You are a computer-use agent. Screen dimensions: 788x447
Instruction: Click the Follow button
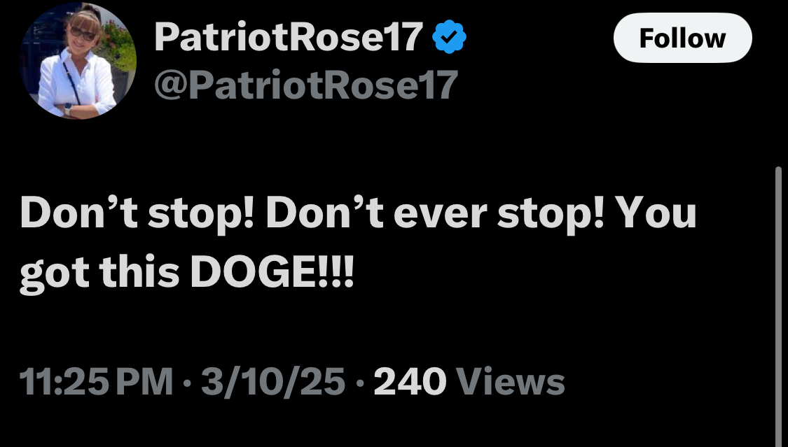tap(682, 38)
